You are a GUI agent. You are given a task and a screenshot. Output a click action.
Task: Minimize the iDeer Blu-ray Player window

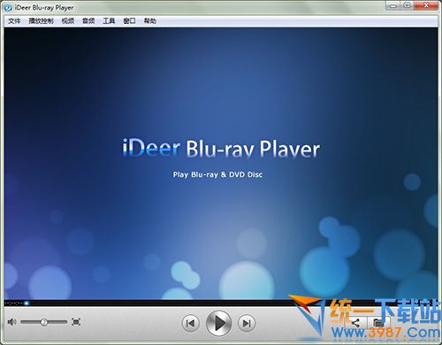[392, 5]
